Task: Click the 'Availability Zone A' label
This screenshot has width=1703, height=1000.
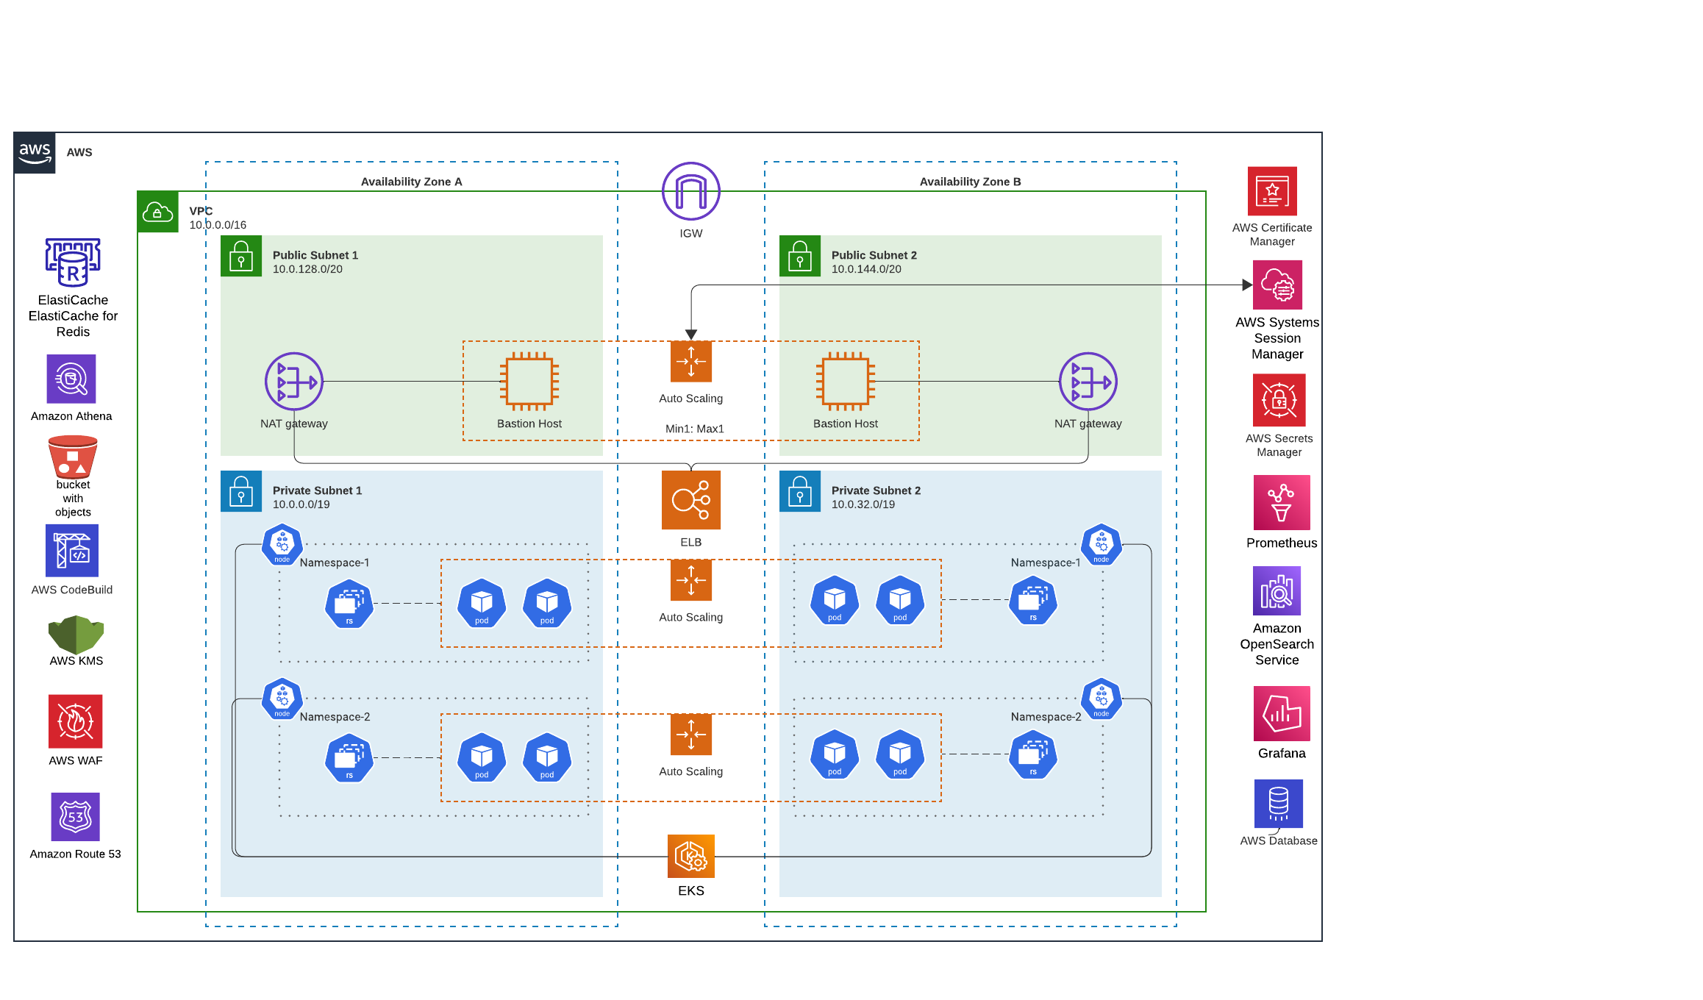Action: coord(412,182)
